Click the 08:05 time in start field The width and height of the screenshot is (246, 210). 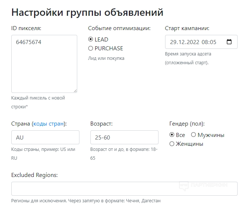pyautogui.click(x=209, y=42)
